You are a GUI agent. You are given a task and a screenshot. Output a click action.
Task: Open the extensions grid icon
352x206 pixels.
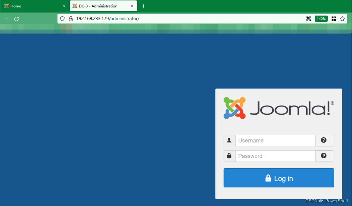[x=334, y=19]
